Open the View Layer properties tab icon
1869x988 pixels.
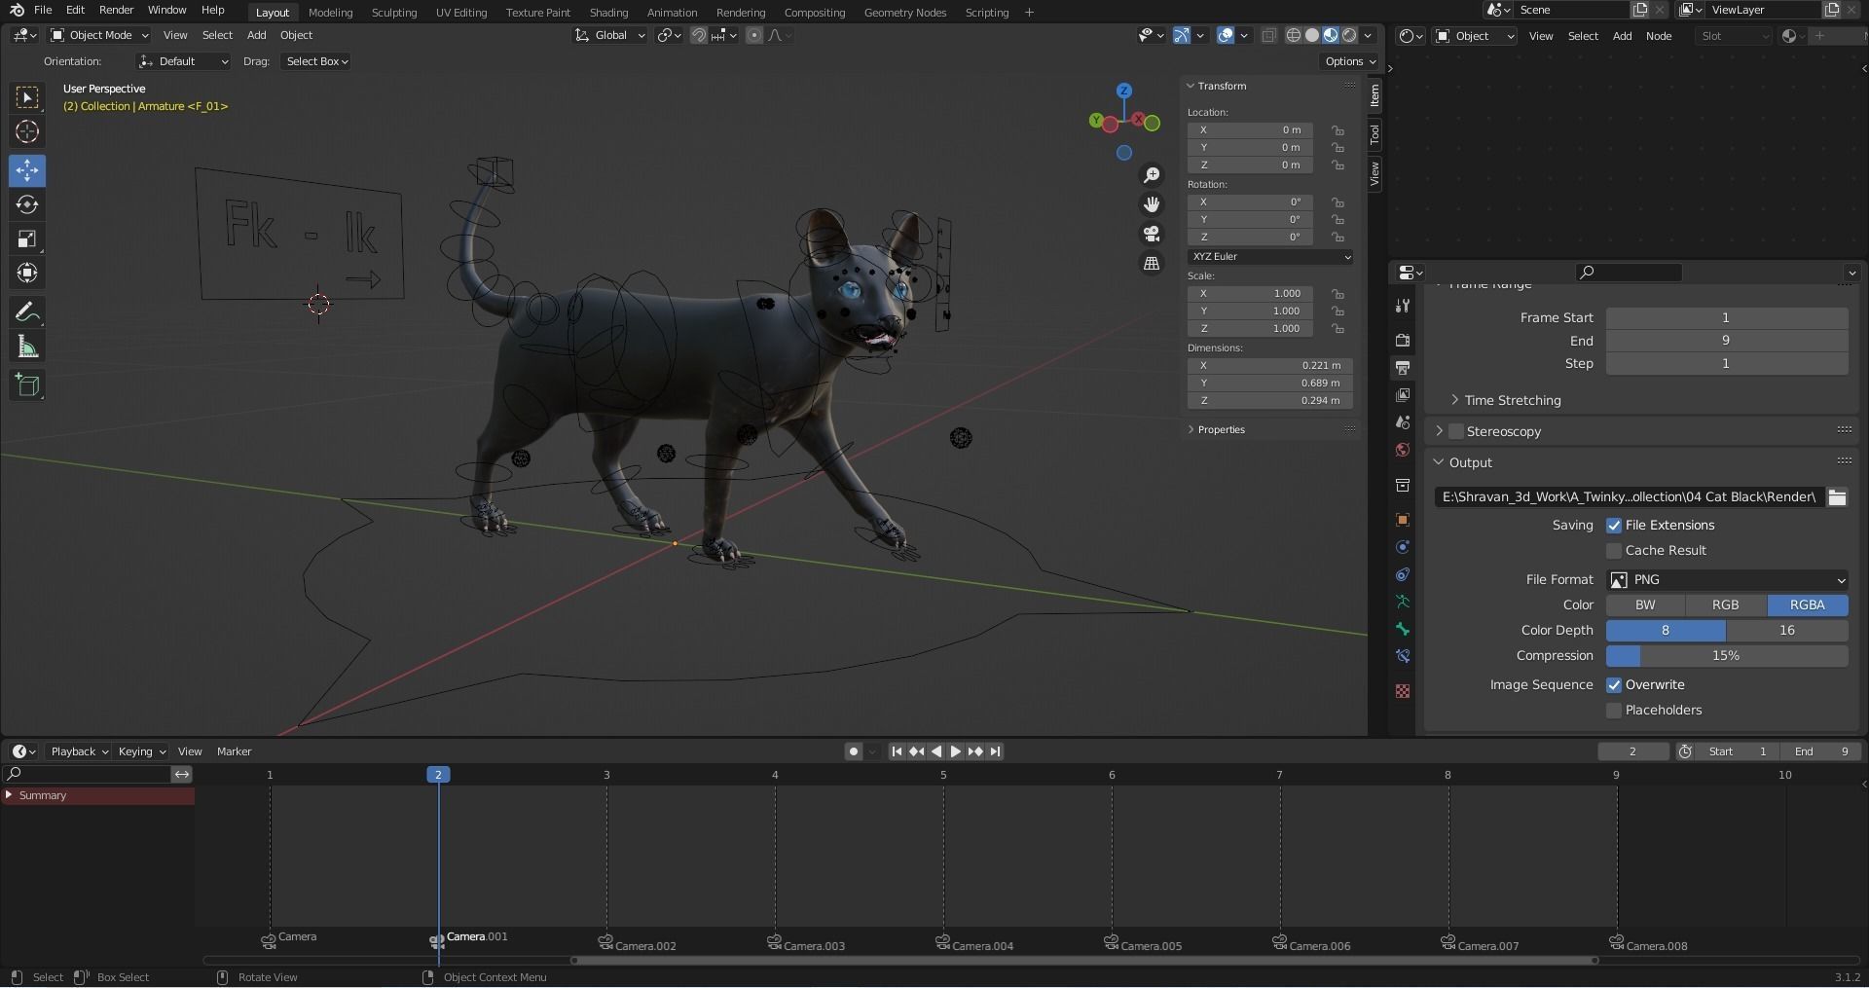1403,395
